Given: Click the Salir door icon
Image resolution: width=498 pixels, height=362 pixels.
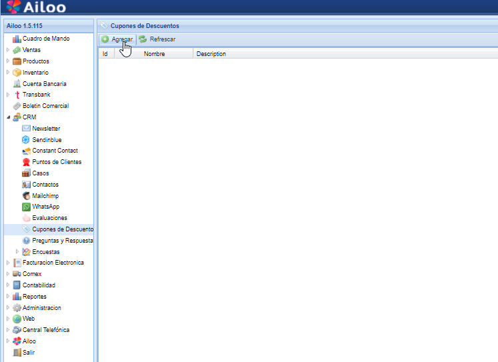Looking at the screenshot, I should [17, 353].
